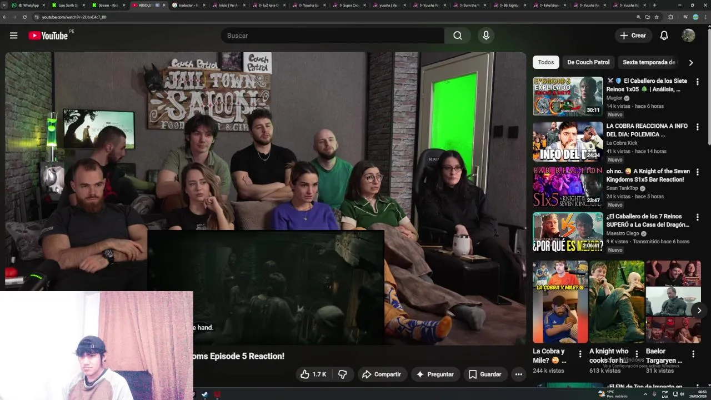Open the 'INFO DEL DIA' thumbnail
This screenshot has height=400, width=711.
tap(568, 141)
